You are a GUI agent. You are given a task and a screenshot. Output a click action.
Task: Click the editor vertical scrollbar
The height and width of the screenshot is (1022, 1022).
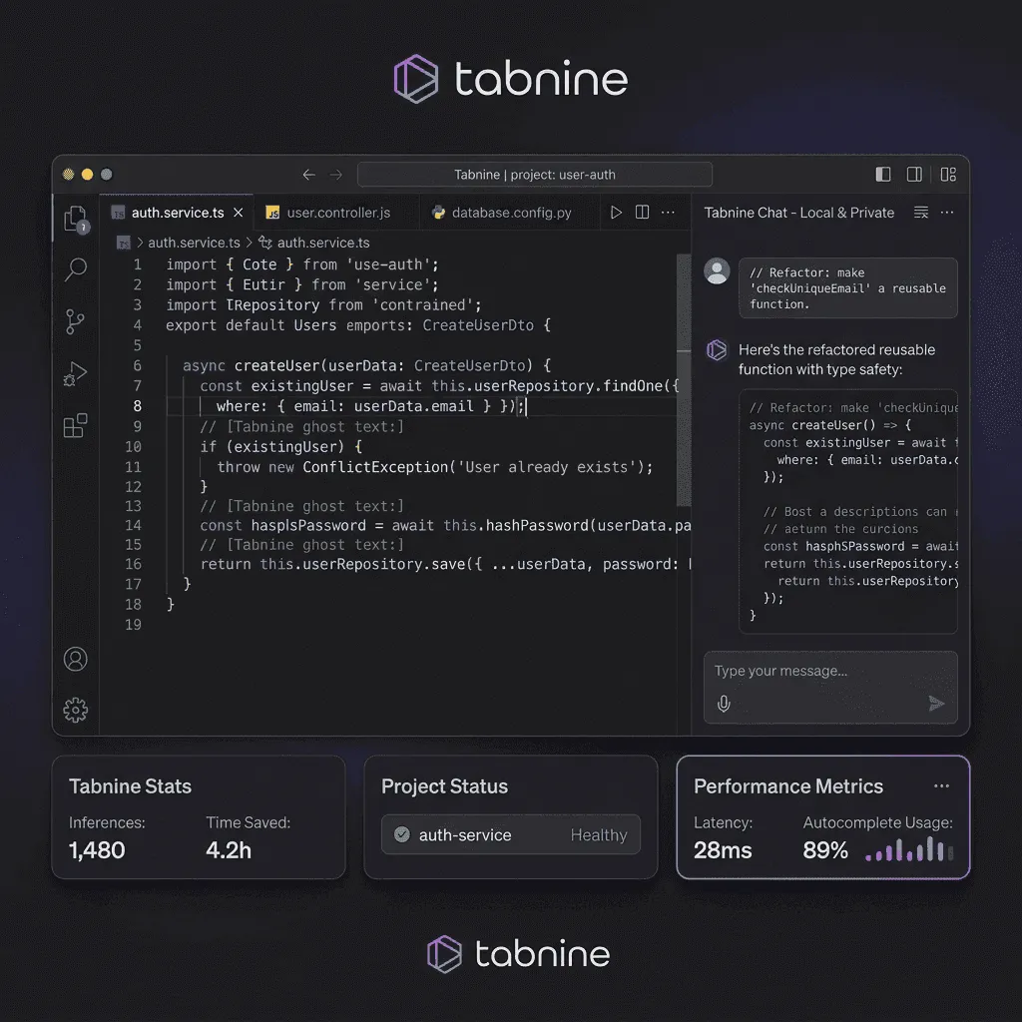pyautogui.click(x=684, y=379)
